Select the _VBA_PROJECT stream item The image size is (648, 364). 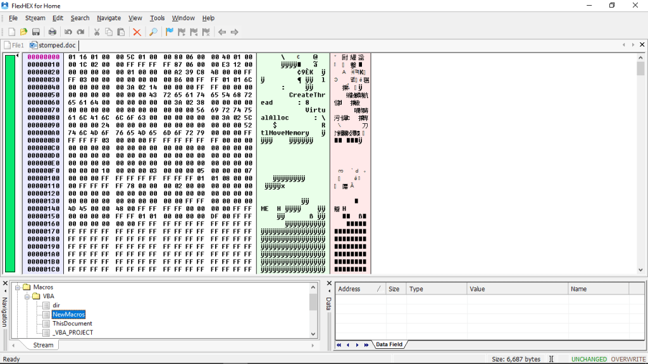[x=73, y=332]
